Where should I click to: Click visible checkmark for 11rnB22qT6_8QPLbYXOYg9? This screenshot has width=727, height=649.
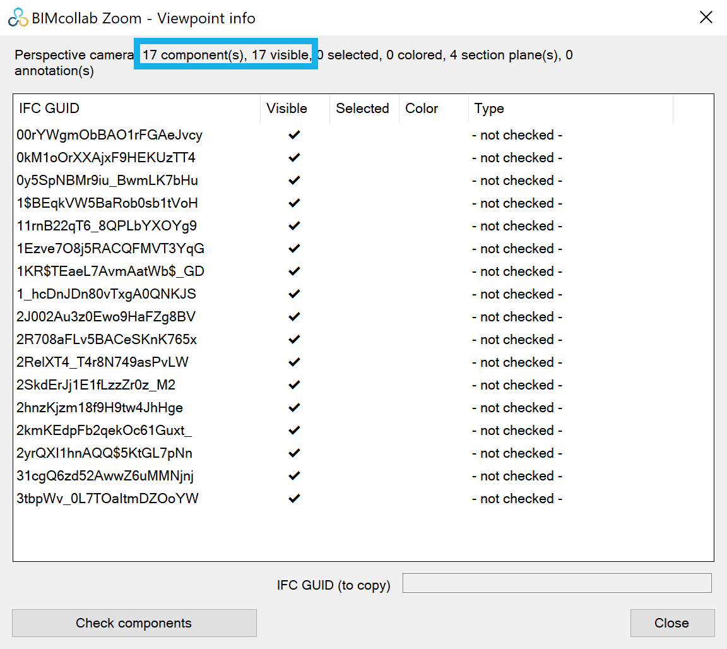[295, 226]
